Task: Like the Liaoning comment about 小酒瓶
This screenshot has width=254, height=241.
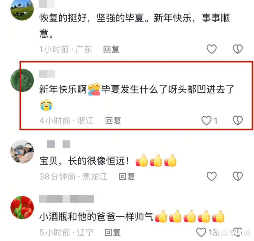Action: coord(201,232)
